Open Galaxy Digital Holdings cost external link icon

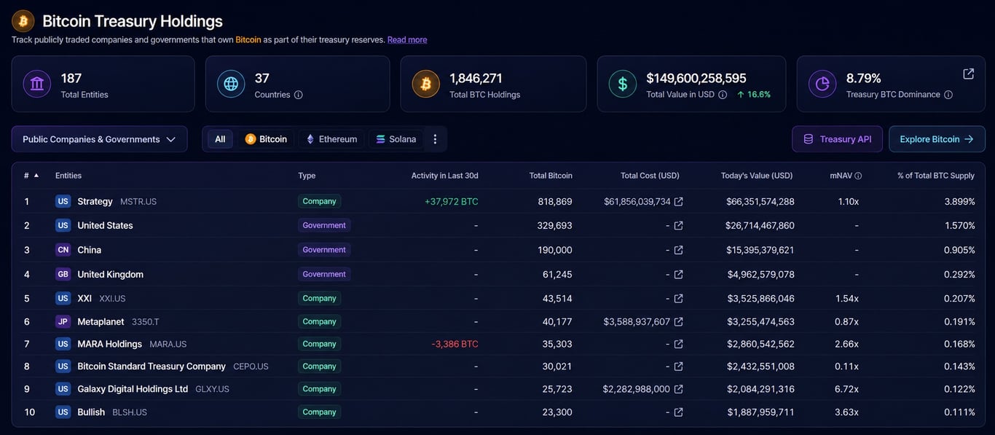tap(678, 389)
